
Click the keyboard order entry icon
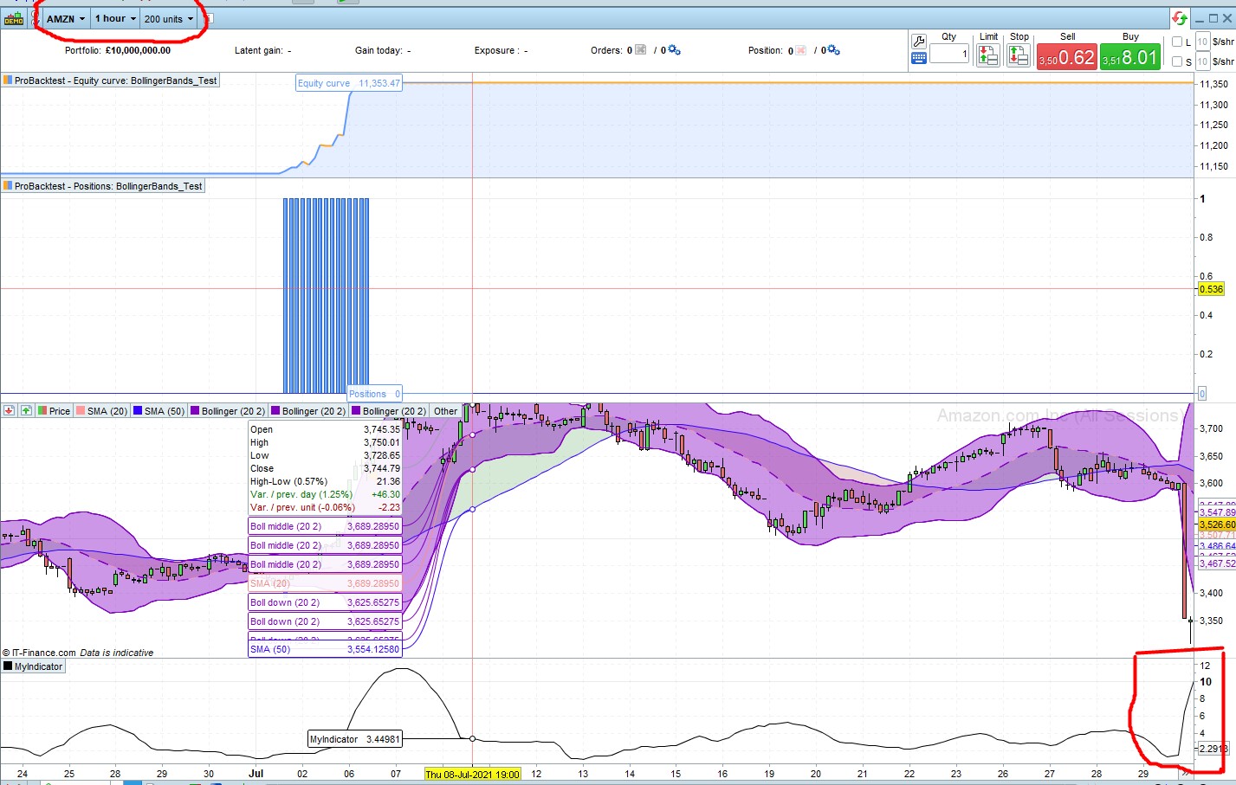click(x=917, y=58)
